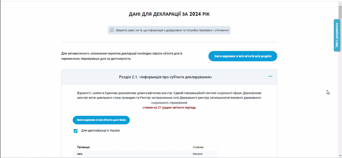This screenshot has height=158, width=342.
Task: Click the surname value 'Славова'
Action: (x=198, y=147)
